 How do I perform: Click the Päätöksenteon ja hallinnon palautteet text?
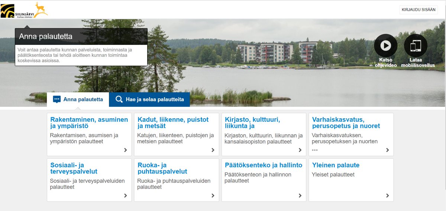258,178
